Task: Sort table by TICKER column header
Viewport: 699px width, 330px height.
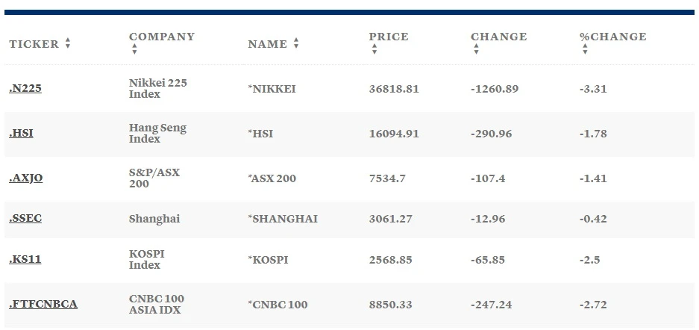Action: [x=34, y=44]
